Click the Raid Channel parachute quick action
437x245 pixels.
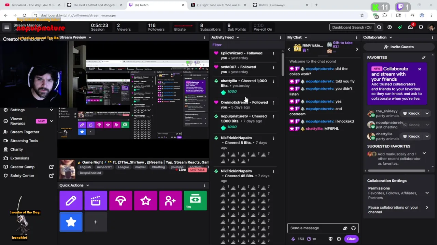pos(121,201)
